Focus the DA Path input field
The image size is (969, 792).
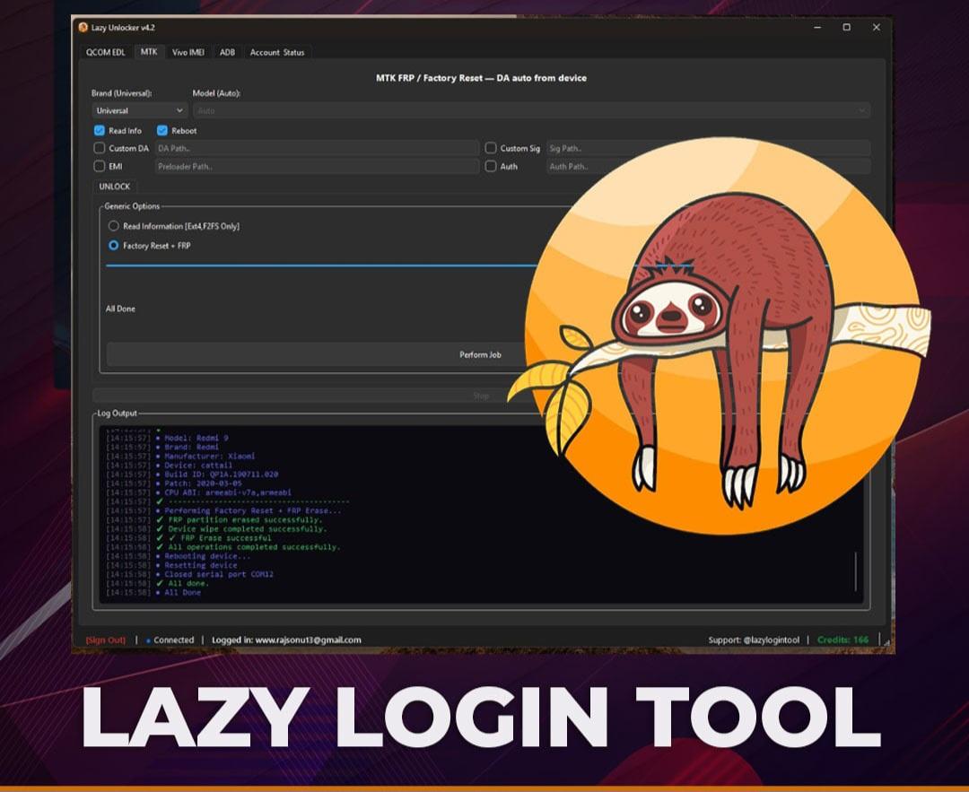[x=317, y=148]
